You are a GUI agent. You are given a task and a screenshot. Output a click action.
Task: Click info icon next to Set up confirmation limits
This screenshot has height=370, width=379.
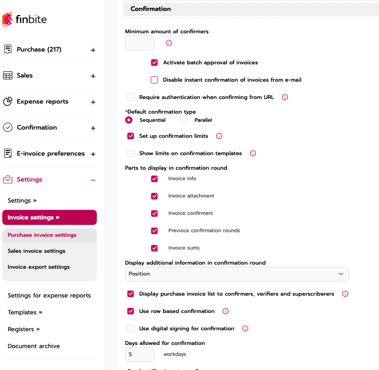(x=219, y=136)
